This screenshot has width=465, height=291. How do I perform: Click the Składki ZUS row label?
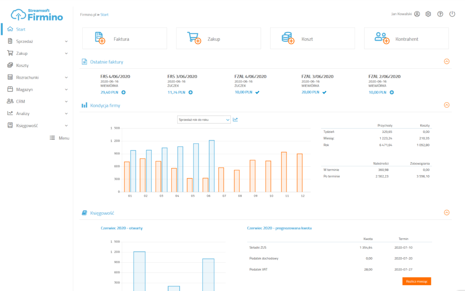258,248
